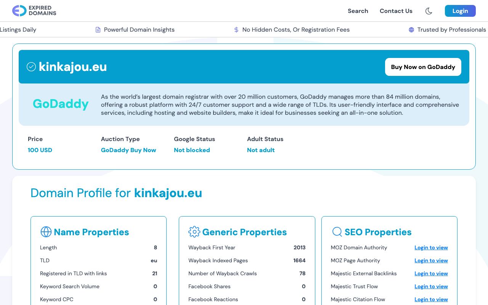Viewport: 488px width, 305px height.
Task: Click the Expired Domains logo
Action: (x=34, y=11)
